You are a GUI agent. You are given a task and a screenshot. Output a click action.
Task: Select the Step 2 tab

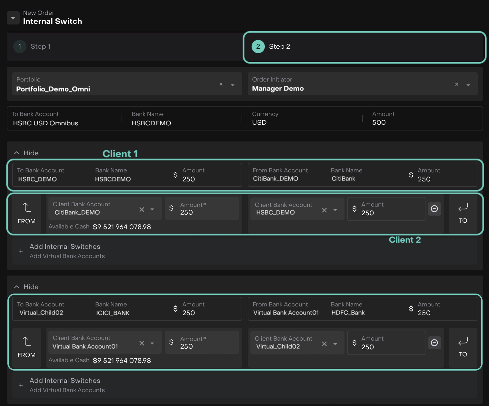[x=279, y=46]
